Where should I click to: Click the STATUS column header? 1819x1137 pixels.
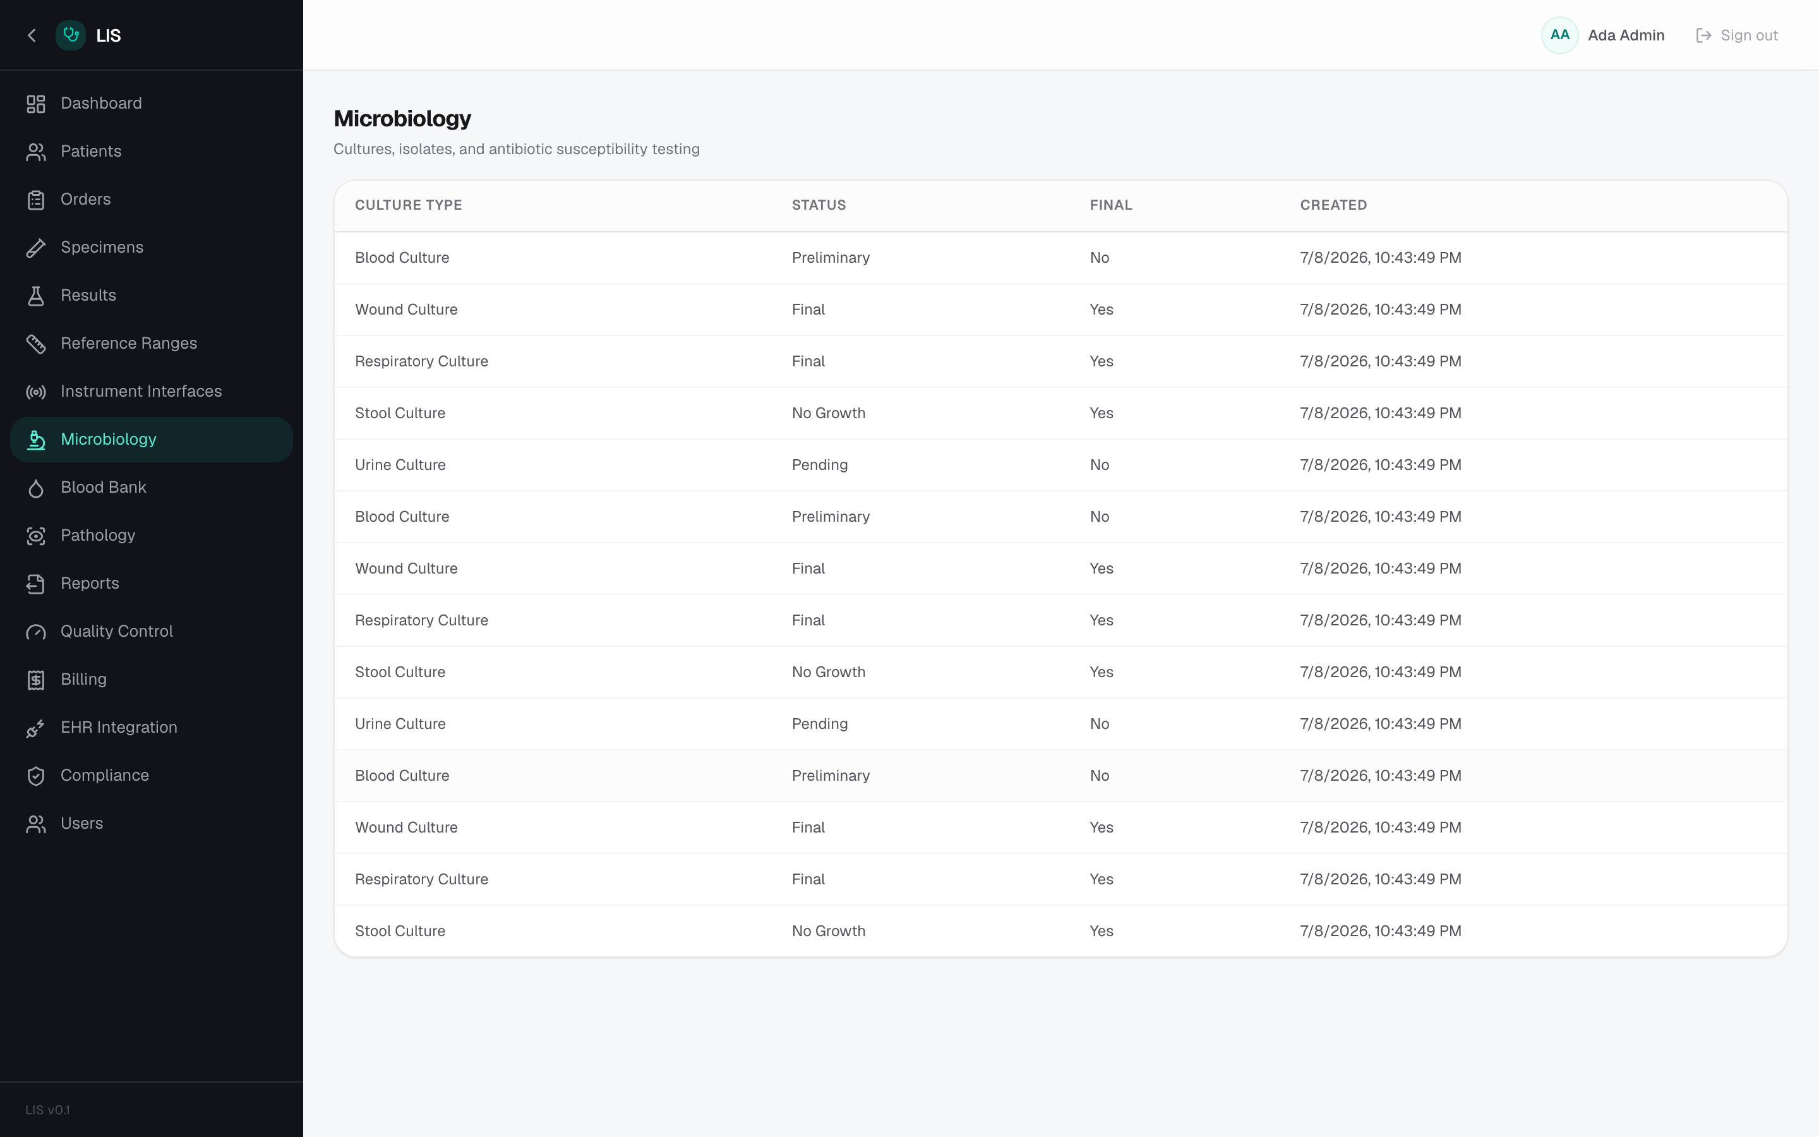[x=819, y=205]
